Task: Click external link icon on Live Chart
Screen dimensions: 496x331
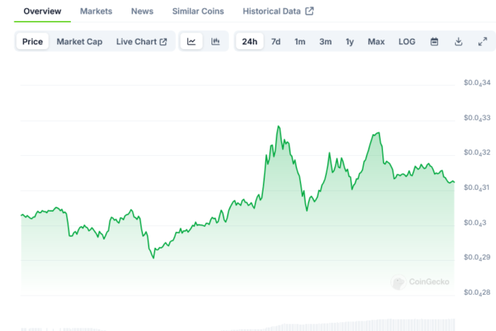Action: 163,41
